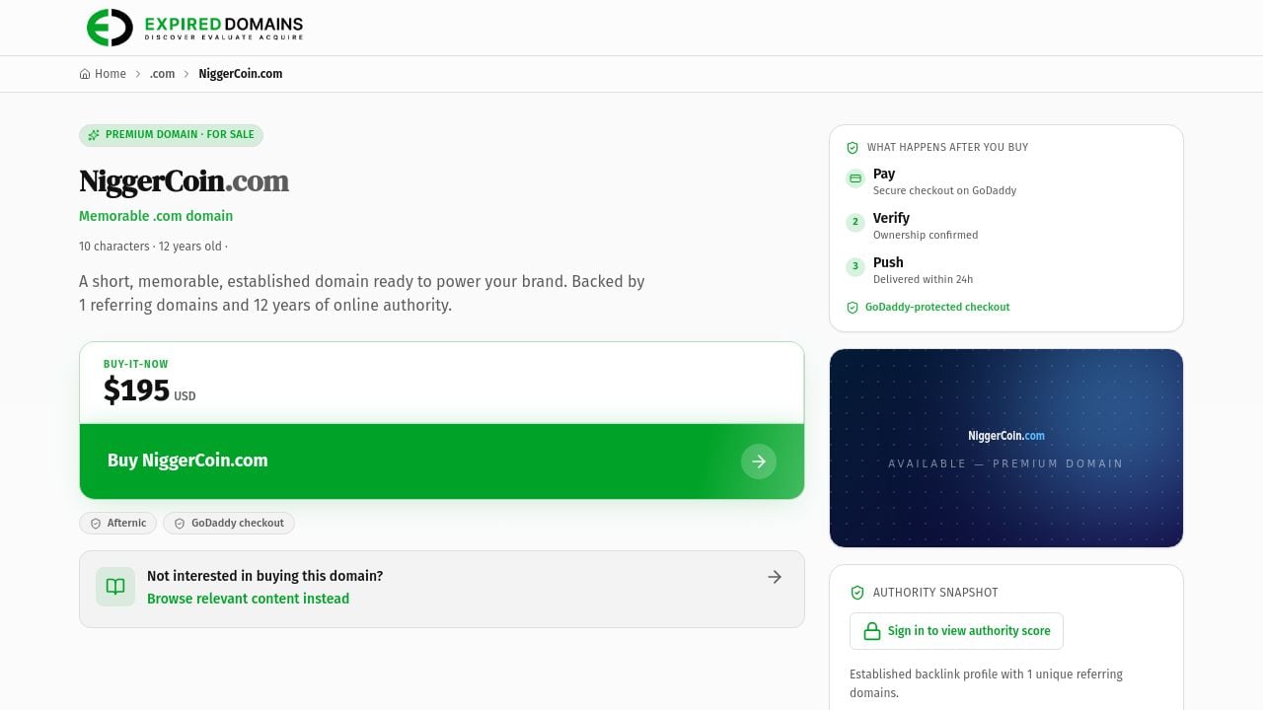Click the Expired Domains wordmark text

pyautogui.click(x=224, y=28)
